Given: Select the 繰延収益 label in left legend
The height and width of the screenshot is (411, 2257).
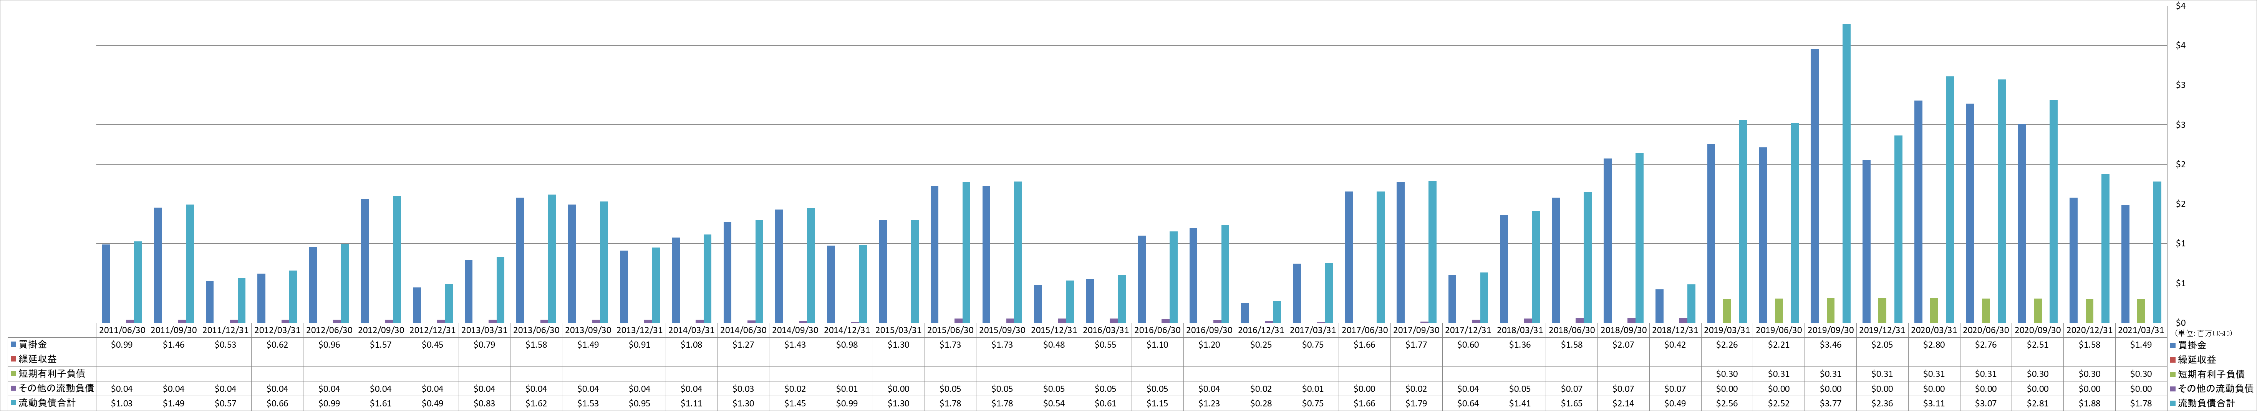Looking at the screenshot, I should (38, 360).
